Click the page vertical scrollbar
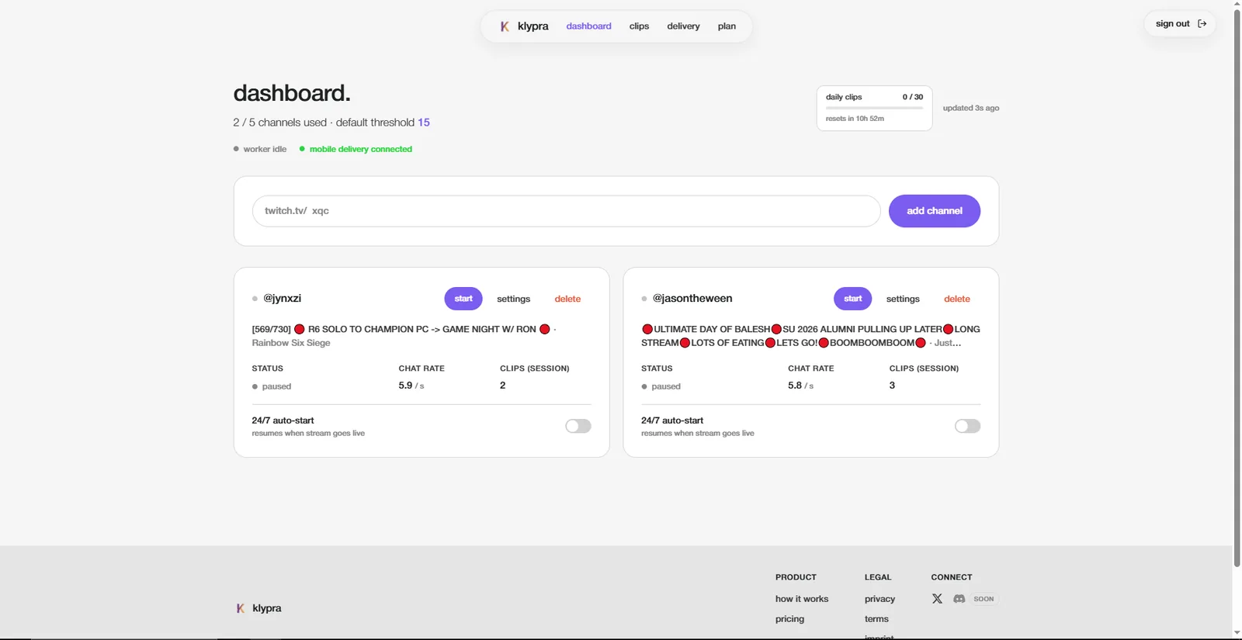The width and height of the screenshot is (1242, 640). (1237, 287)
